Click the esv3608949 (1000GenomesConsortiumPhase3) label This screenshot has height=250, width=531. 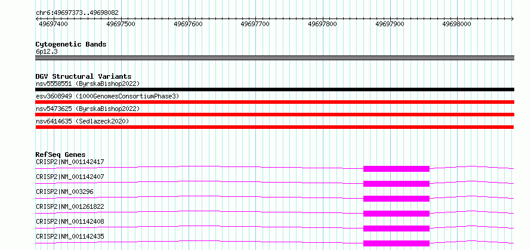[107, 96]
